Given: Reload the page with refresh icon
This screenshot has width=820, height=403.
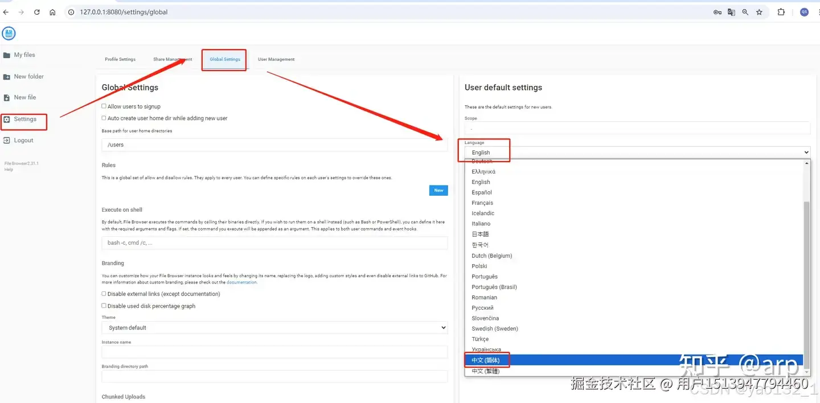Looking at the screenshot, I should (37, 12).
